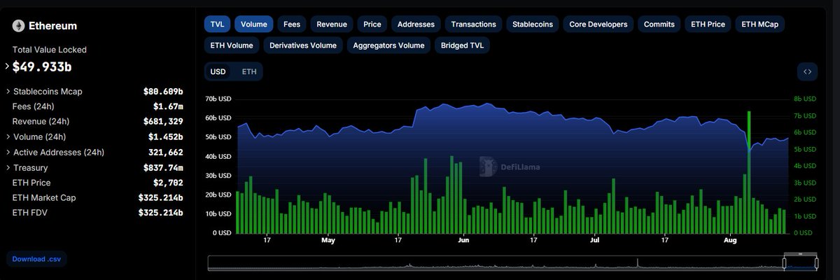Enable the Revenue chart metric
Image resolution: width=840 pixels, height=280 pixels.
coord(332,24)
